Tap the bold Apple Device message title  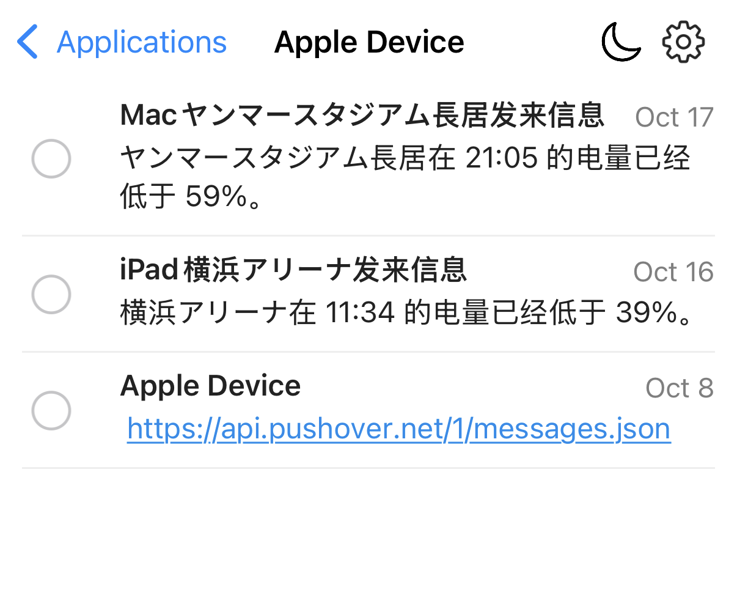tap(210, 386)
